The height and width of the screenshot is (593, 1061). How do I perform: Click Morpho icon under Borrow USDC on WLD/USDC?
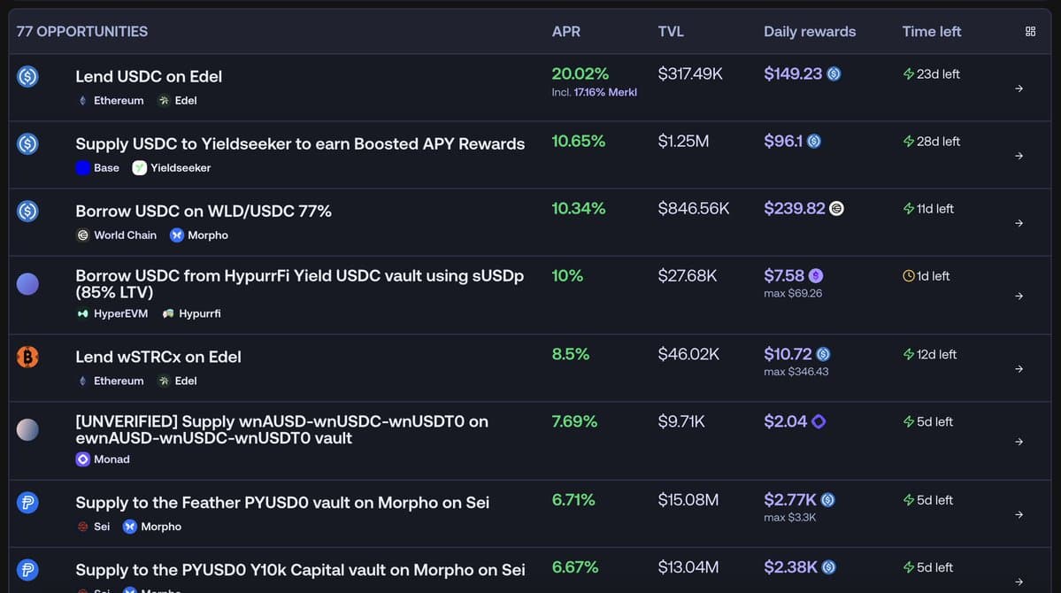click(x=177, y=235)
